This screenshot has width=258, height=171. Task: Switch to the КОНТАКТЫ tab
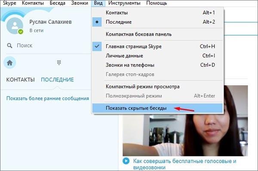(x=20, y=80)
